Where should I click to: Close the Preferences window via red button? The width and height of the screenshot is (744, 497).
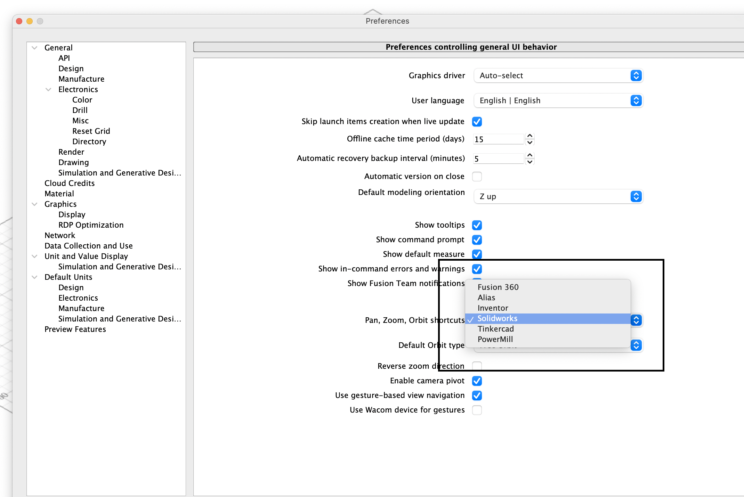[x=19, y=21]
